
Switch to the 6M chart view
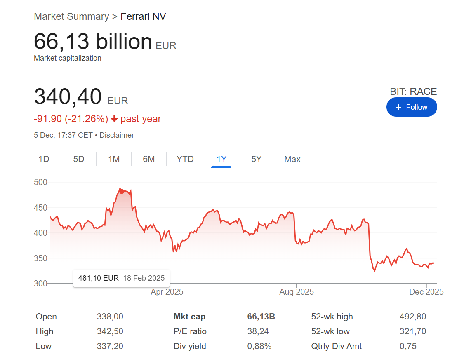(x=149, y=159)
